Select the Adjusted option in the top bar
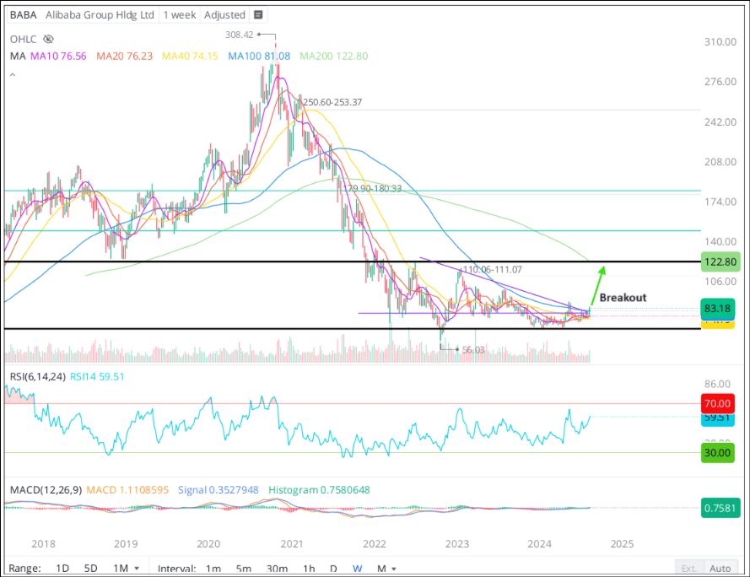 224,14
